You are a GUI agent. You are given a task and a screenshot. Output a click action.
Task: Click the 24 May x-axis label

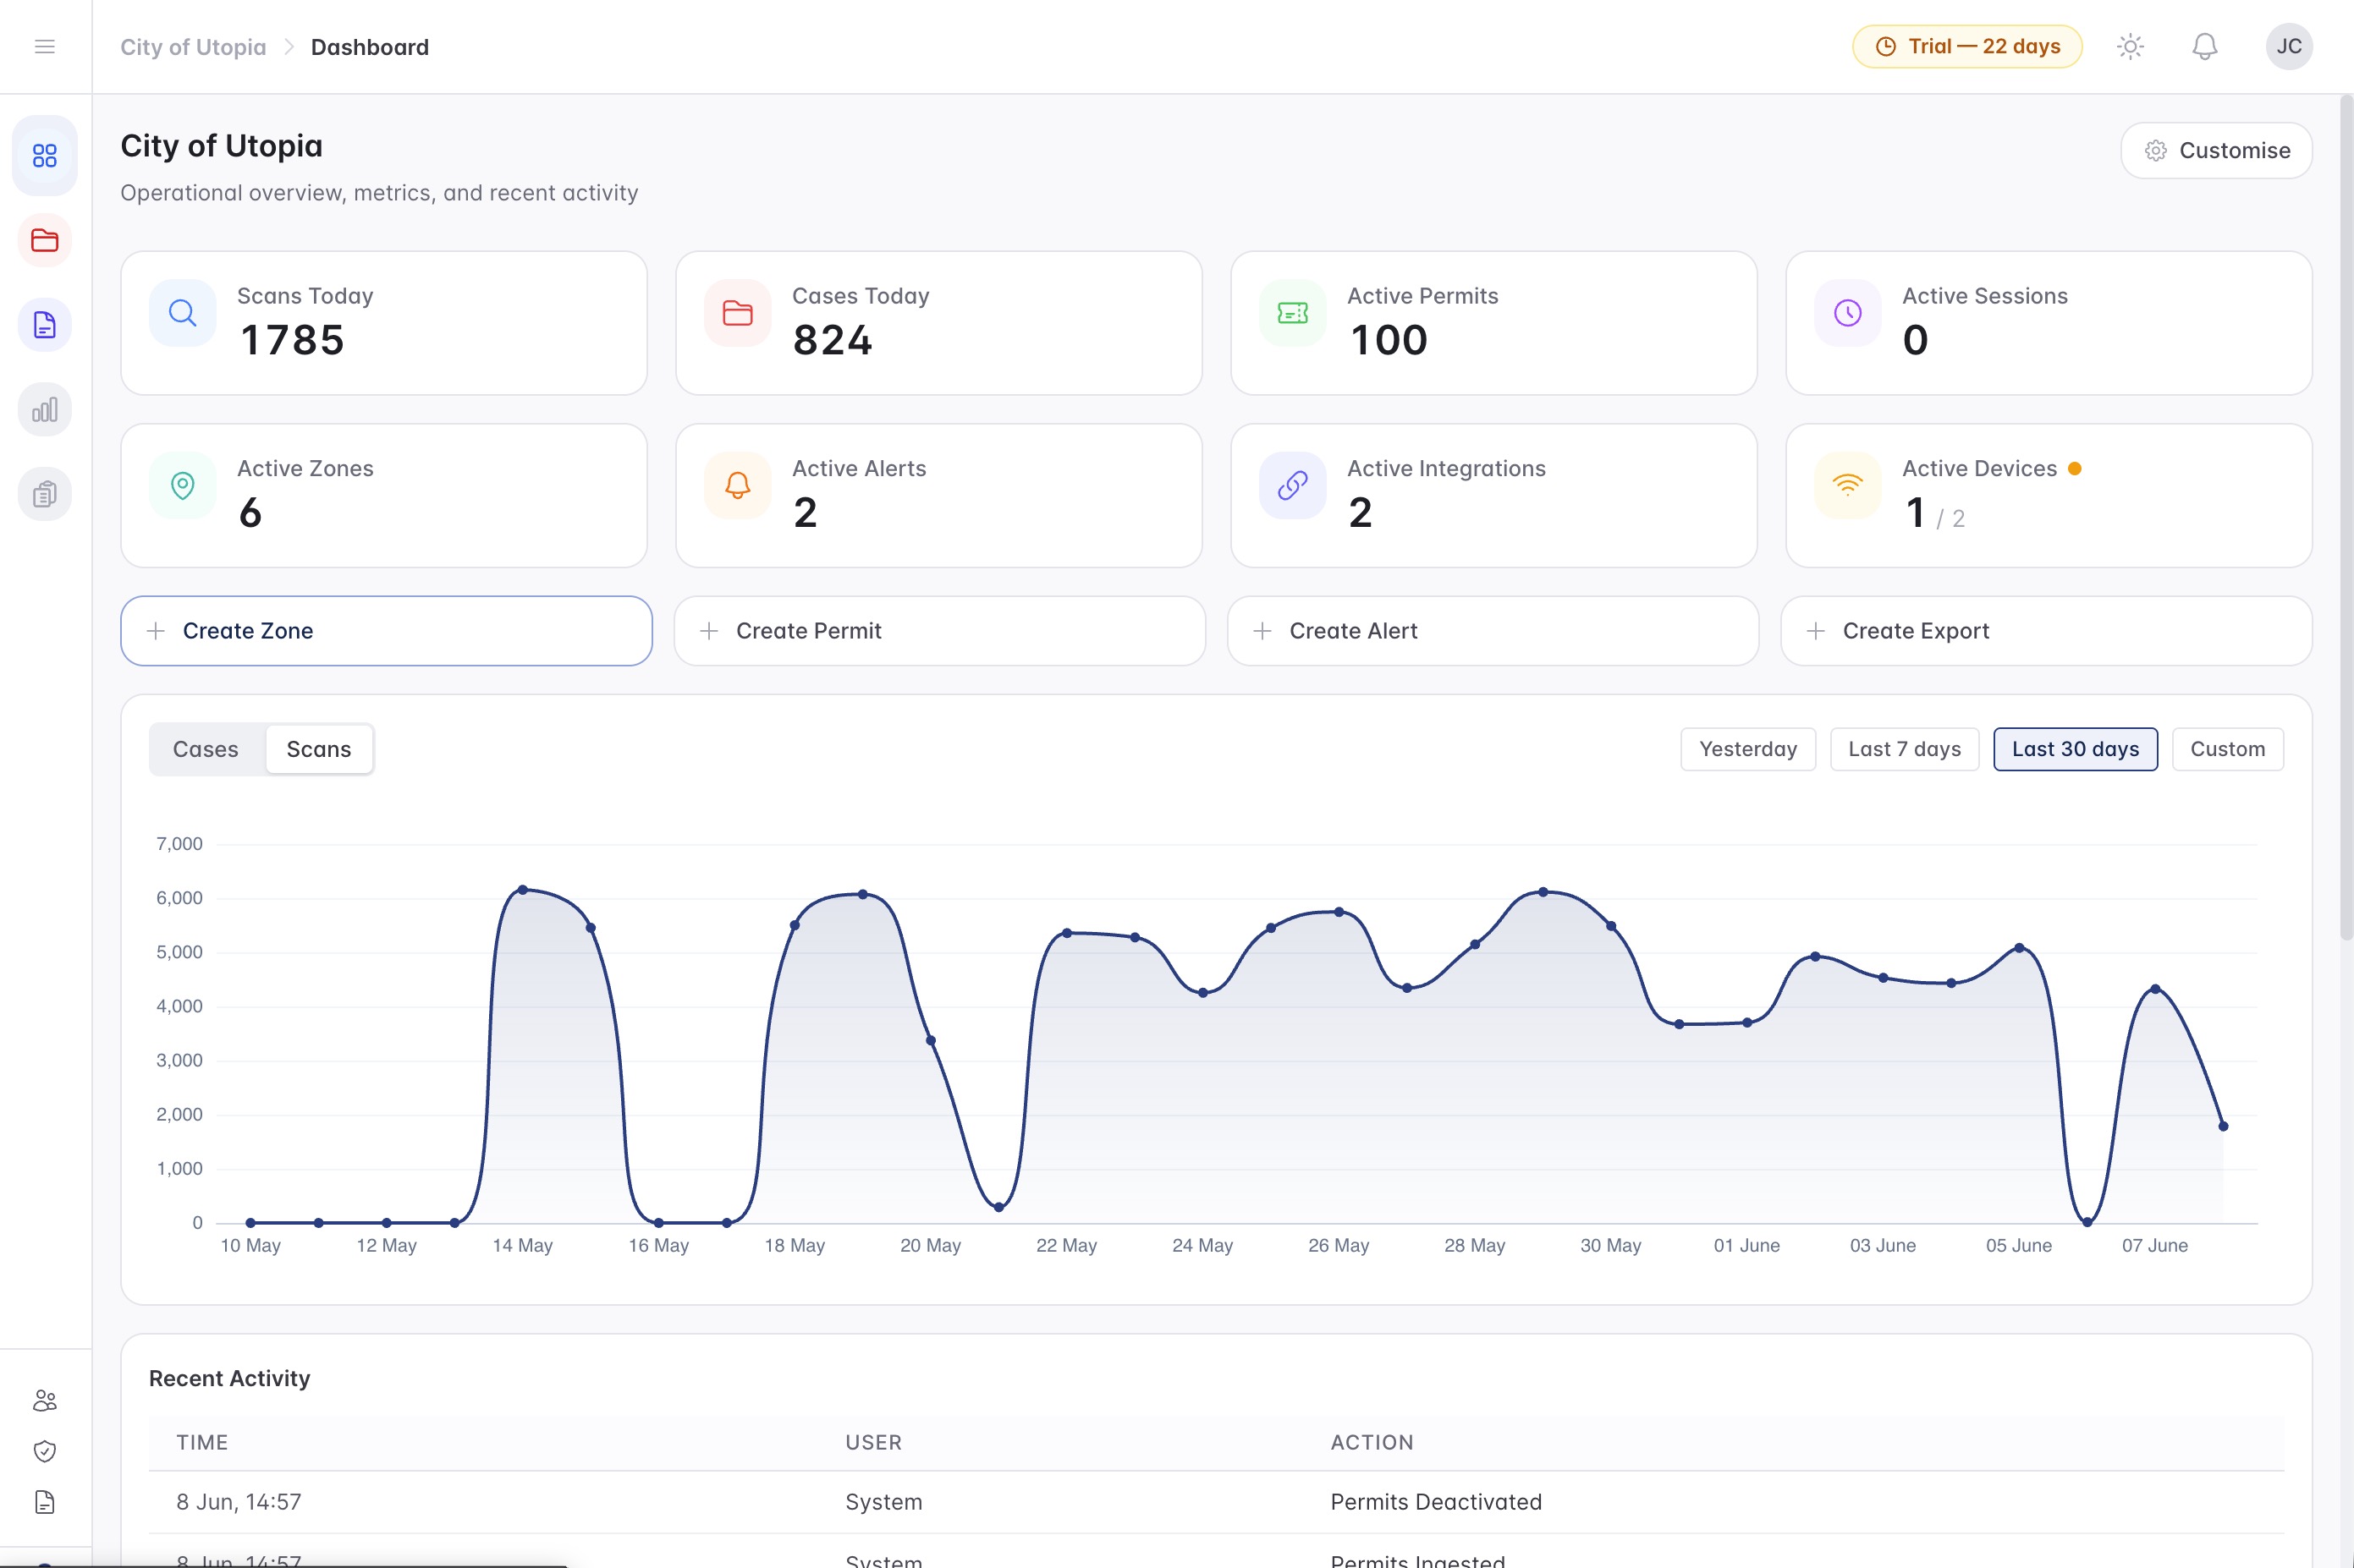[x=1202, y=1245]
